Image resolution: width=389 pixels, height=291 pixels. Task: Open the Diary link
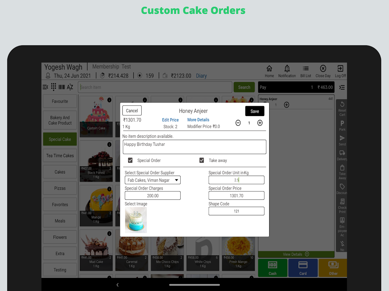coord(201,76)
